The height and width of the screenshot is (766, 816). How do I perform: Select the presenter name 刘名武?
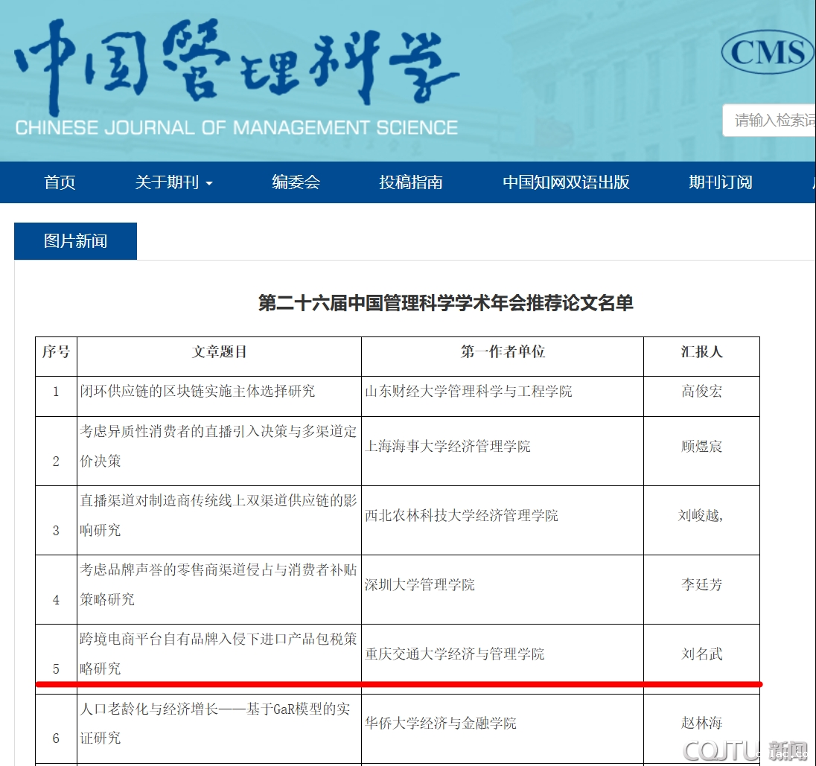(x=701, y=654)
